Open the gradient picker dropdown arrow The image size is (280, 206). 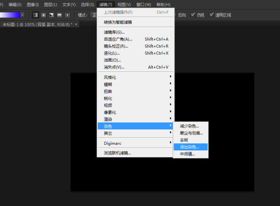[22, 15]
